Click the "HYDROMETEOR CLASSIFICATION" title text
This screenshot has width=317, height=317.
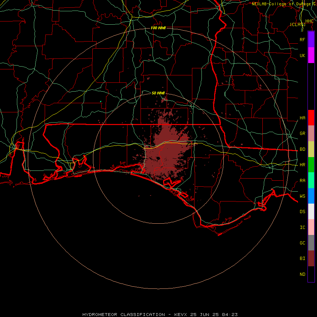tap(124, 315)
